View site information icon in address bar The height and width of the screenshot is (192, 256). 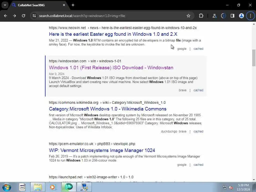(x=34, y=16)
